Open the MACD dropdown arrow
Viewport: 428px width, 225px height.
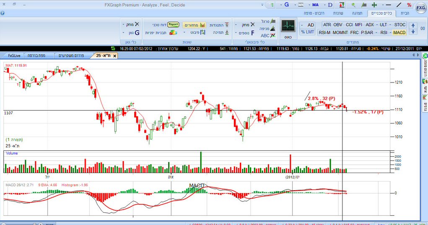point(391,32)
